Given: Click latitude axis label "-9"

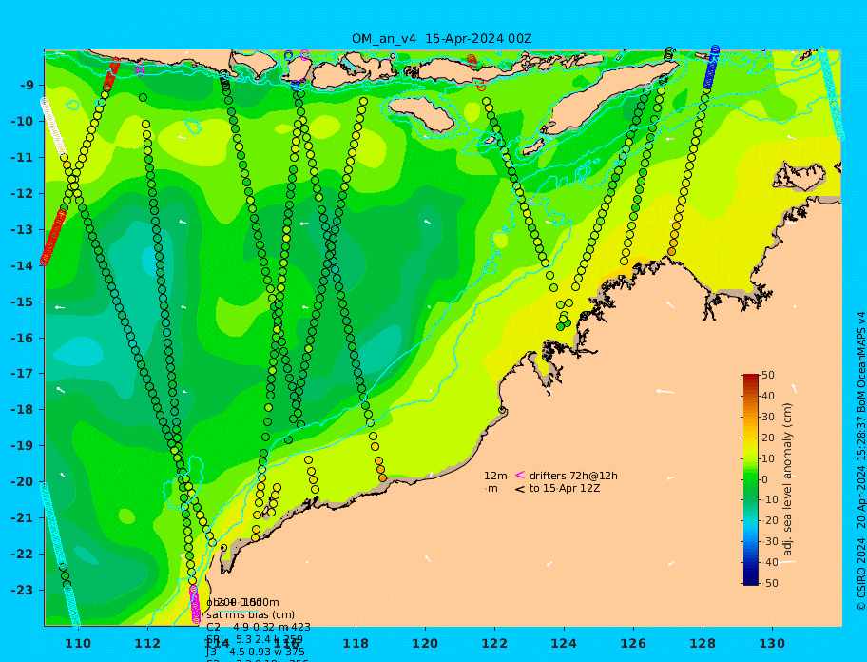Looking at the screenshot, I should [x=27, y=86].
